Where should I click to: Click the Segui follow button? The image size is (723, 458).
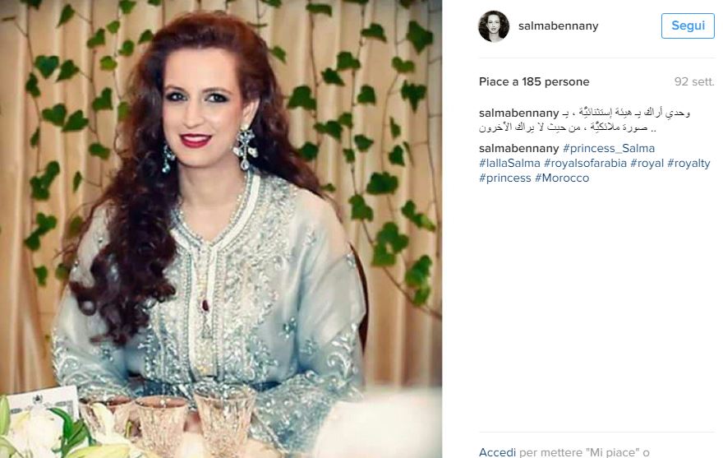(x=688, y=25)
